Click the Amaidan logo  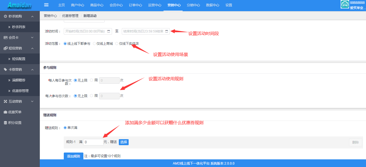[x=20, y=5]
